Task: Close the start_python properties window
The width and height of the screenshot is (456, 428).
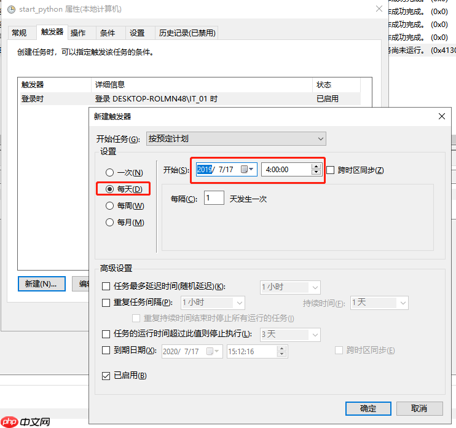Action: (379, 9)
